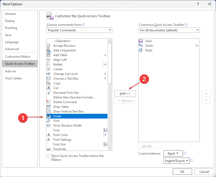Select the Save icon in toolbar list

141,41
